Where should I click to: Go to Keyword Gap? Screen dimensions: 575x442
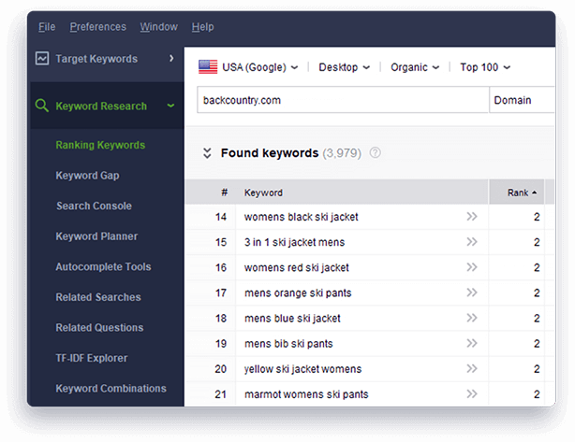[x=87, y=176]
